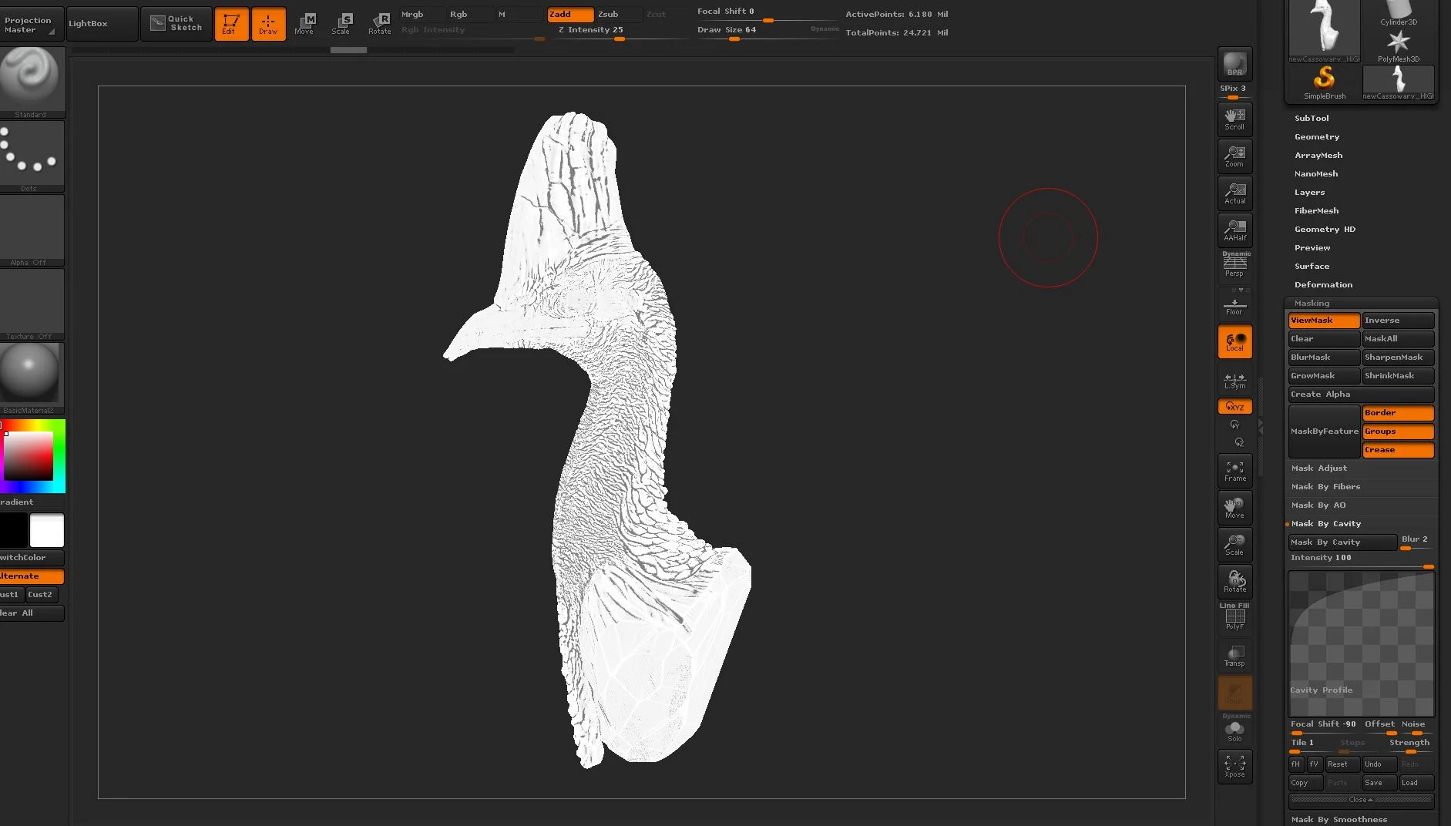
Task: Expand Mask By Smoothness section
Action: click(1339, 819)
